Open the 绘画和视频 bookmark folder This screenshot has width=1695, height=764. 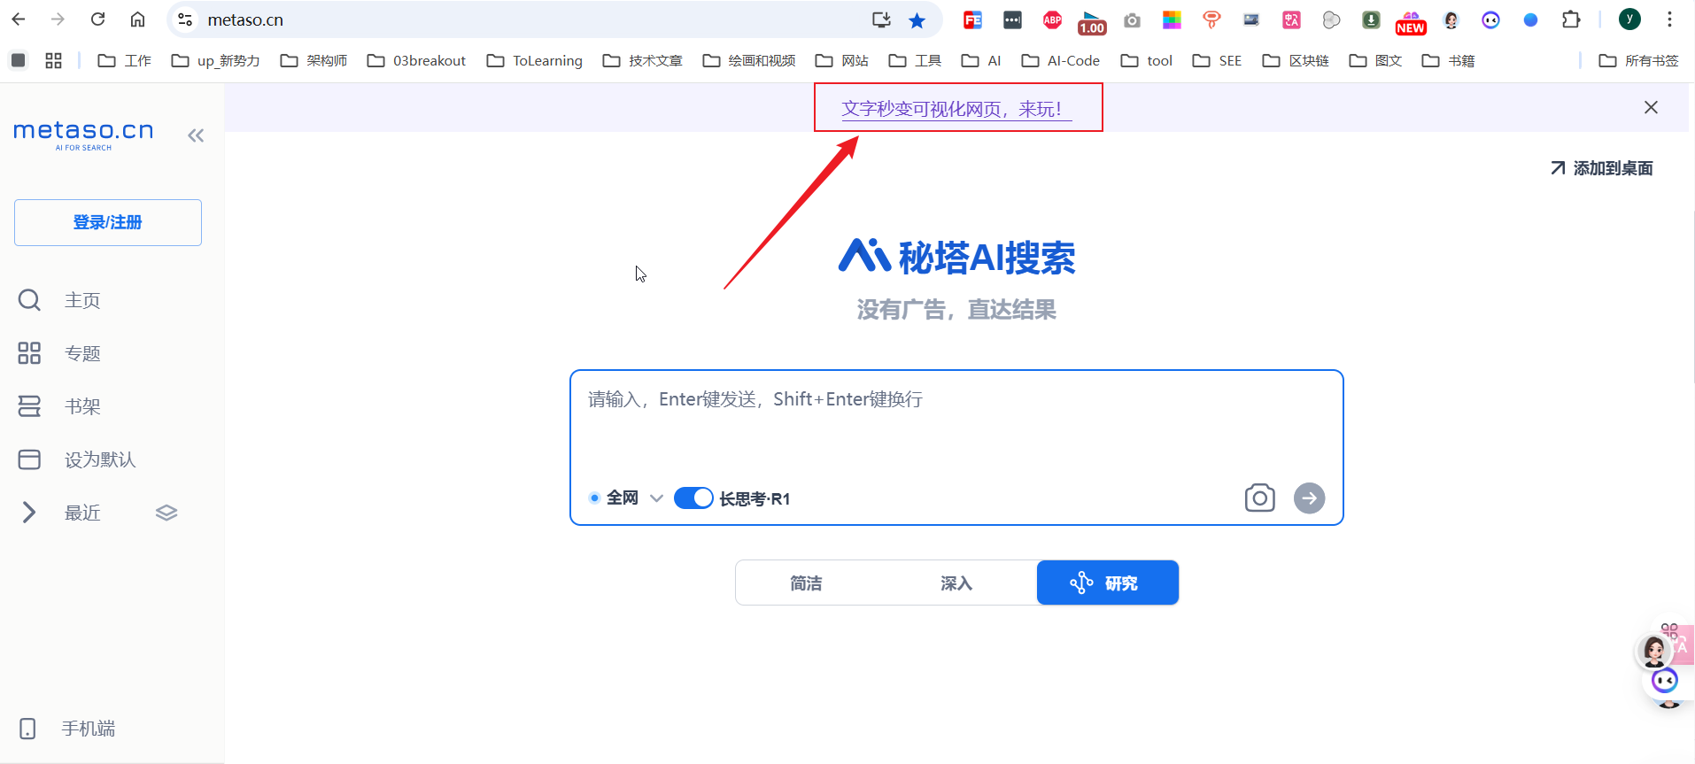tap(748, 60)
